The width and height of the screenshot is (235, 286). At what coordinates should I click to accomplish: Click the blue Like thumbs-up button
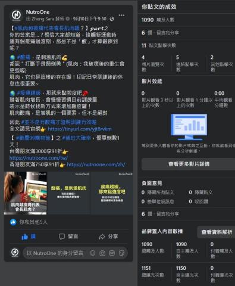pos(29,237)
